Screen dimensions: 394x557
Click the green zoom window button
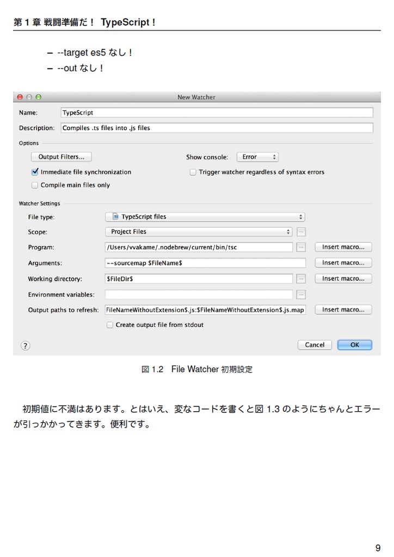(x=39, y=97)
